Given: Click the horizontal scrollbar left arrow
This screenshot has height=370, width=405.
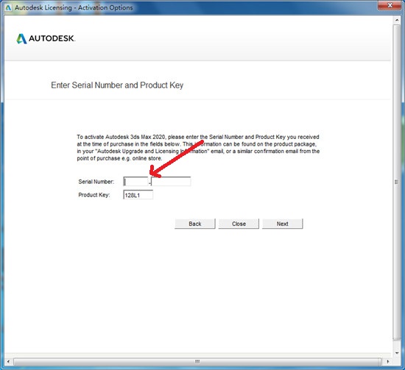Looking at the screenshot, I should point(8,361).
